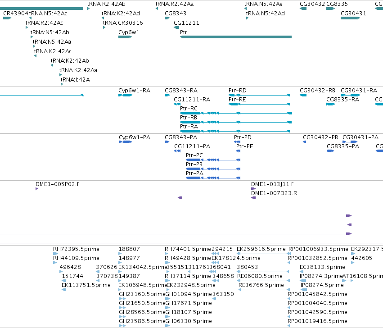This screenshot has width=383, height=328.
Task: Select tRNA:R2:42Ab feature label
Action: coord(106,4)
